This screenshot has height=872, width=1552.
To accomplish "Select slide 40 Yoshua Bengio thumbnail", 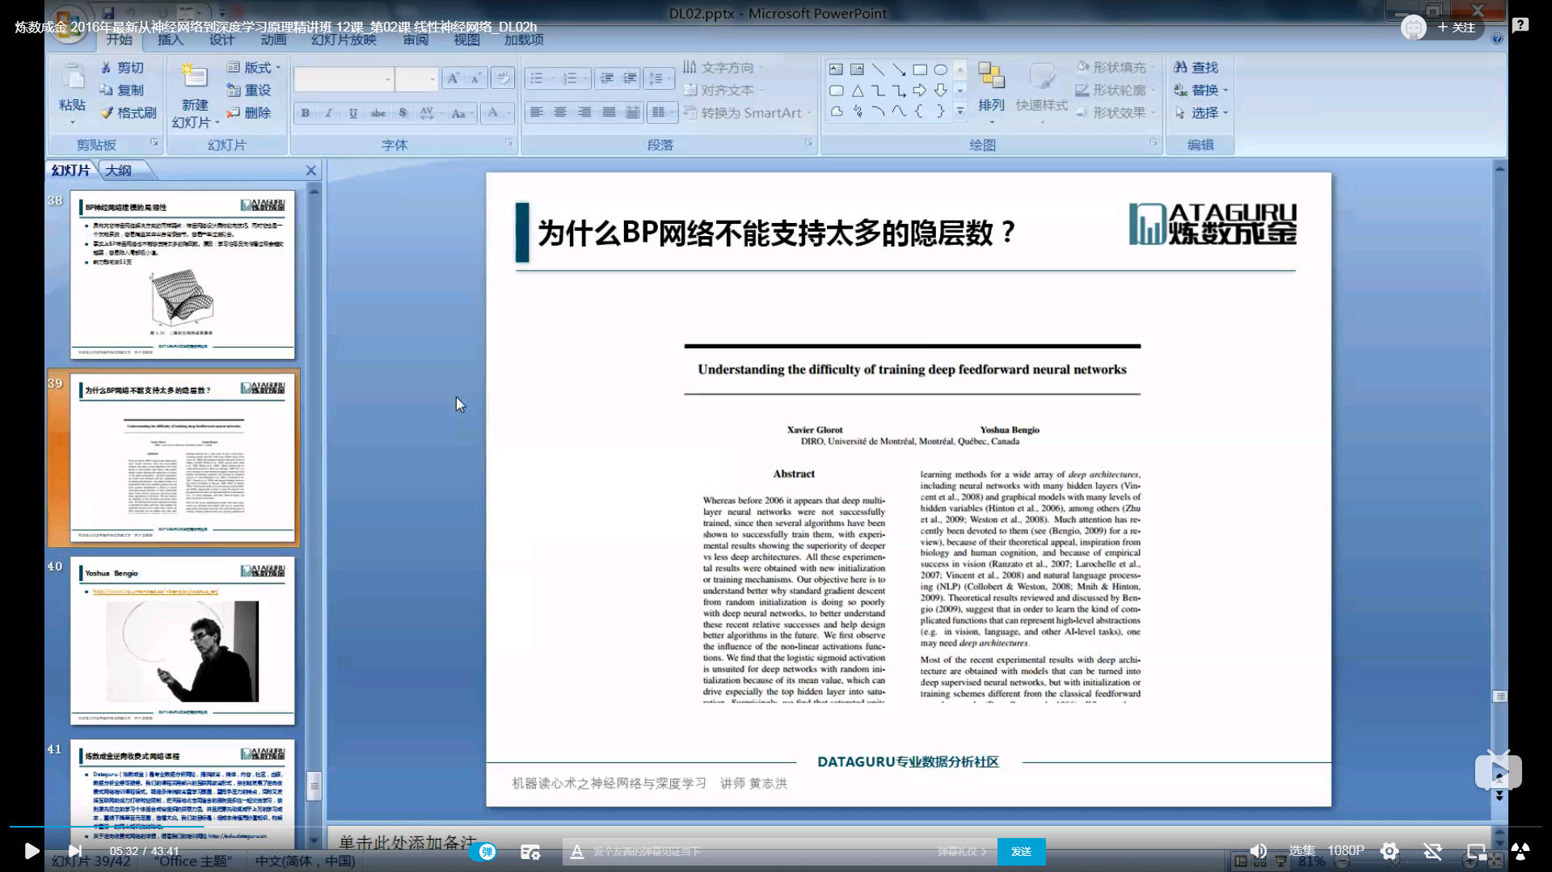I will 183,640.
